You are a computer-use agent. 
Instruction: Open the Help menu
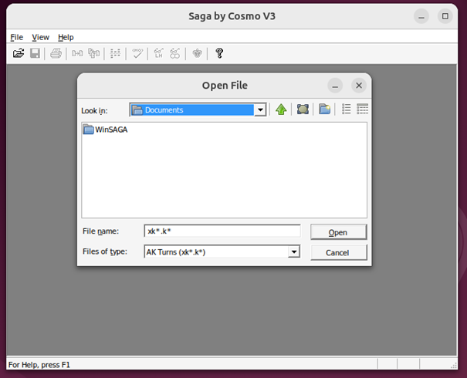66,37
